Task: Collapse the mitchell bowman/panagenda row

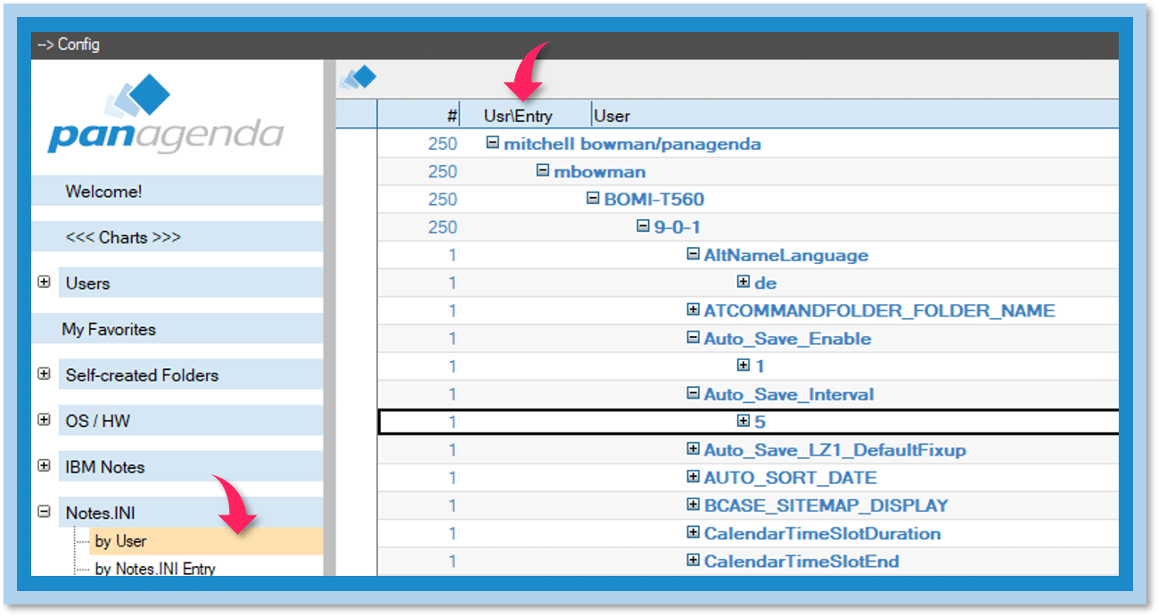Action: pyautogui.click(x=493, y=143)
